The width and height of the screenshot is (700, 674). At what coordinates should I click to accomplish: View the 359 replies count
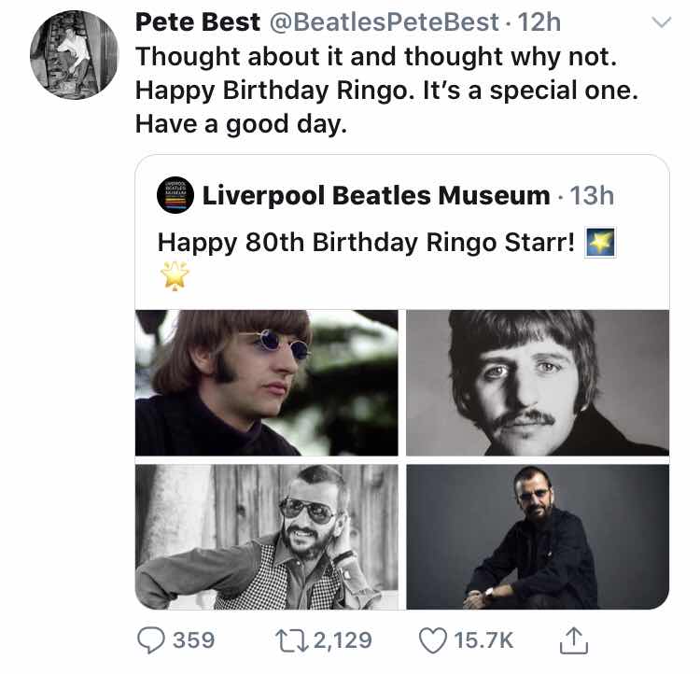click(194, 639)
